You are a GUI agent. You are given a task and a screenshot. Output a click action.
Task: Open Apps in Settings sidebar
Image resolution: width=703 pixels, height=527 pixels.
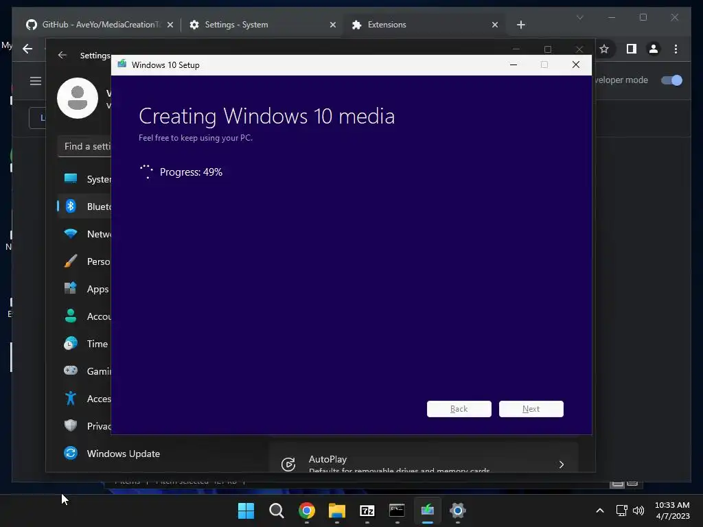pyautogui.click(x=84, y=289)
